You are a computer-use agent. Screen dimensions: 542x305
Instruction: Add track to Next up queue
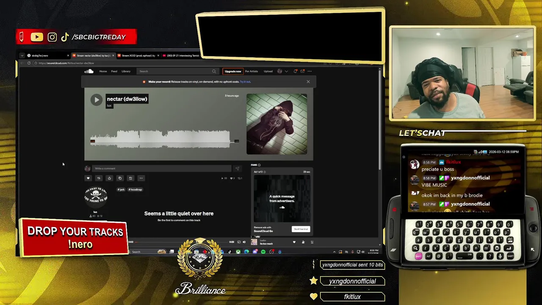(x=130, y=178)
